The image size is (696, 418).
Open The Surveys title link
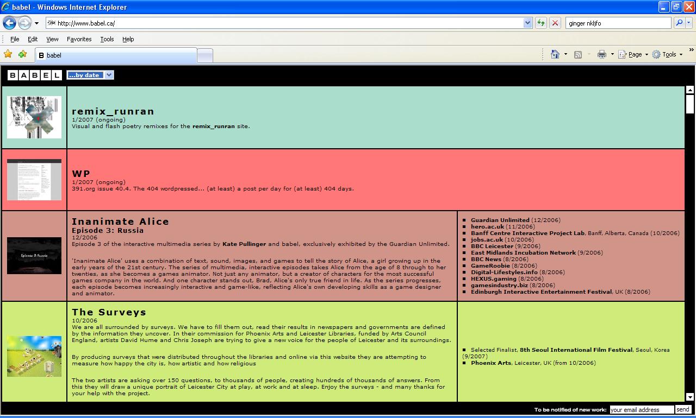109,312
